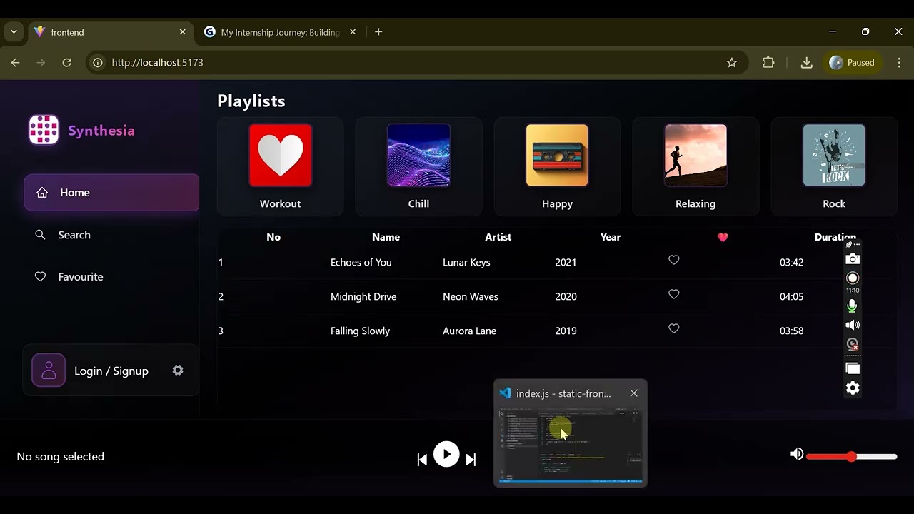Click the pink heart column header
Screen dimensions: 914x514
tap(723, 237)
